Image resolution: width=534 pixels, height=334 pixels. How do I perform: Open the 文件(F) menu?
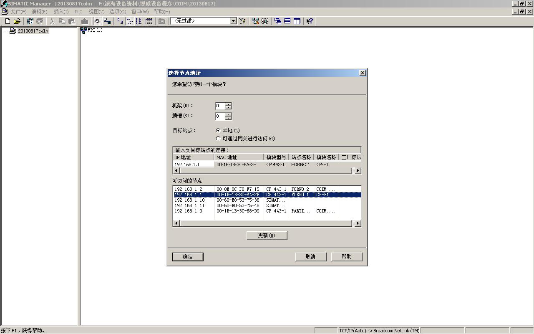point(18,12)
